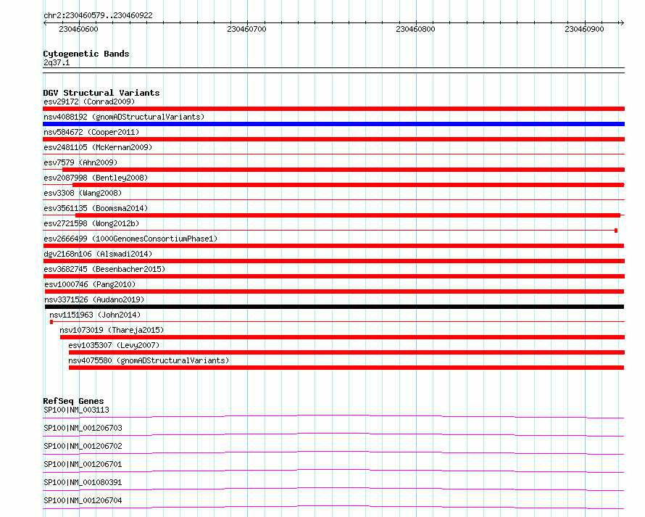This screenshot has height=517, width=645.
Task: Click the 230460600 ruler position
Action: 78,29
